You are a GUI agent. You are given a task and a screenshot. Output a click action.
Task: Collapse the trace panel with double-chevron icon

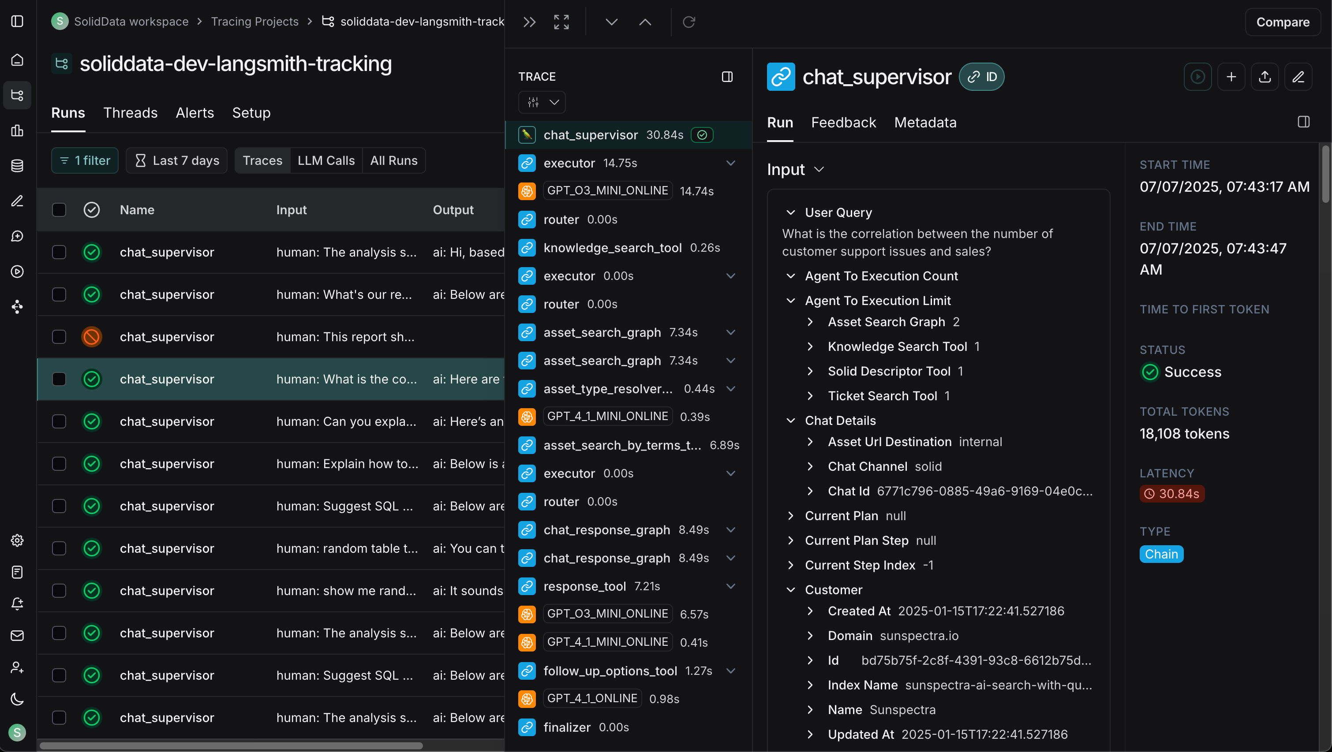click(x=529, y=22)
